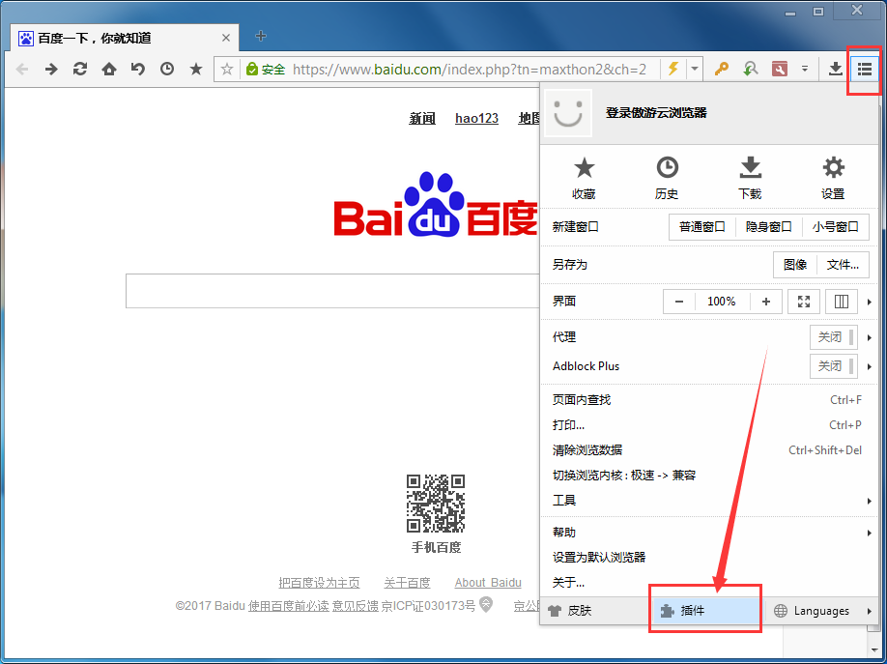Expand the 帮助 help submenu
The width and height of the screenshot is (887, 664).
pos(707,533)
